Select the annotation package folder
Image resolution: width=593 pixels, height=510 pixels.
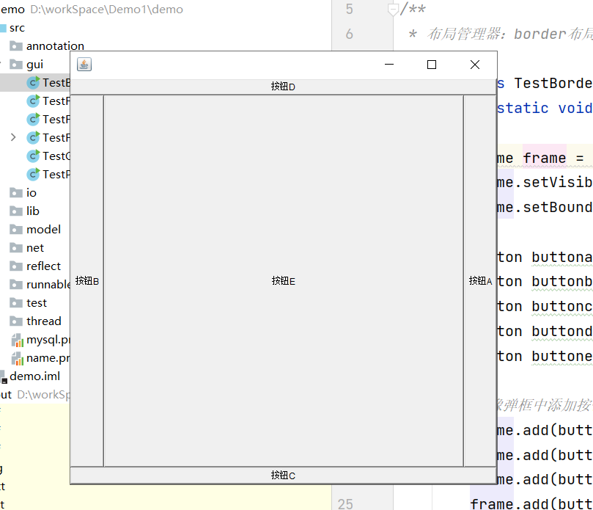[x=55, y=46]
